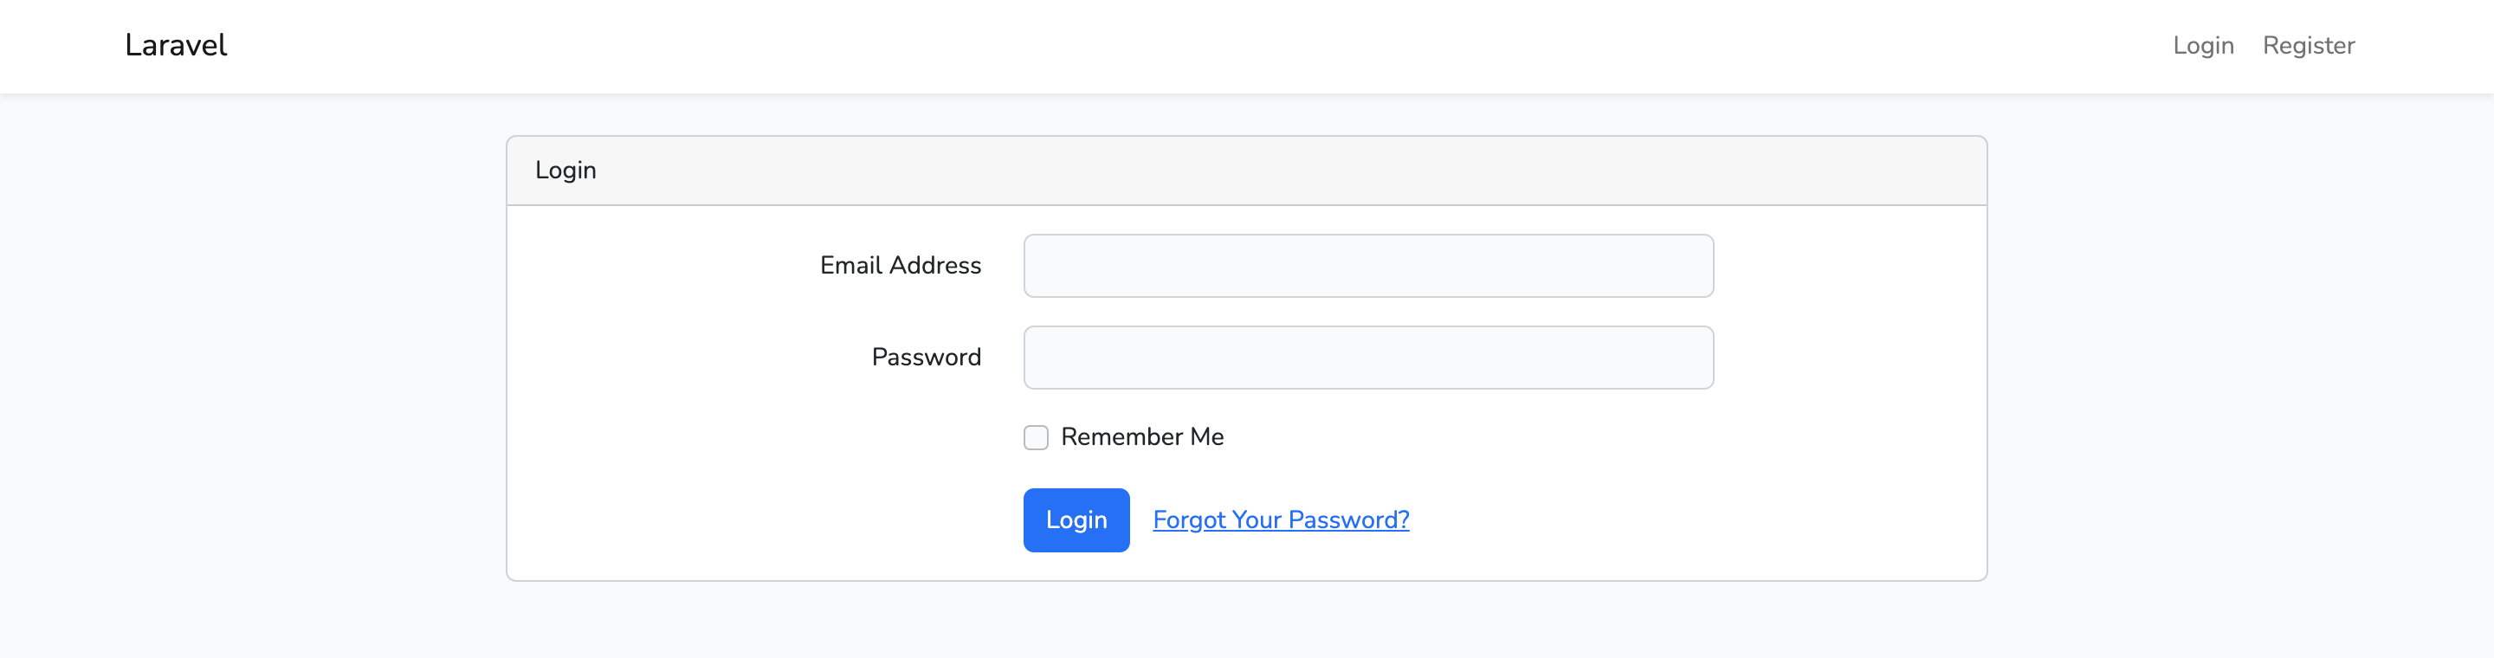Enable the Remember Me option box
The height and width of the screenshot is (658, 2494).
click(x=1036, y=437)
